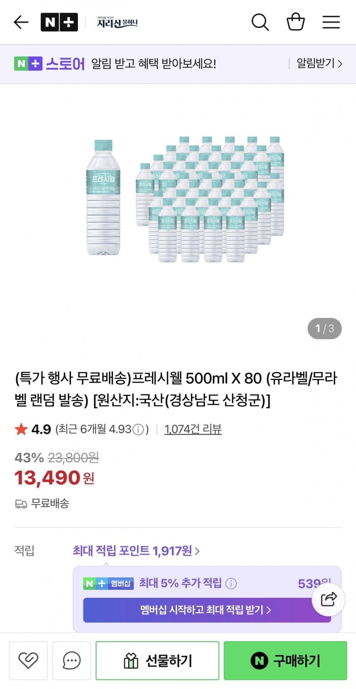The height and width of the screenshot is (689, 356).
Task: Open the shopping basket icon
Action: 295,22
